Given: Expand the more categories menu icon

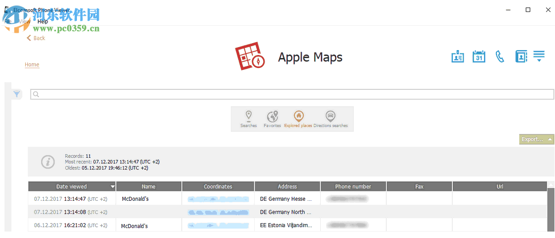Looking at the screenshot, I should [x=539, y=56].
